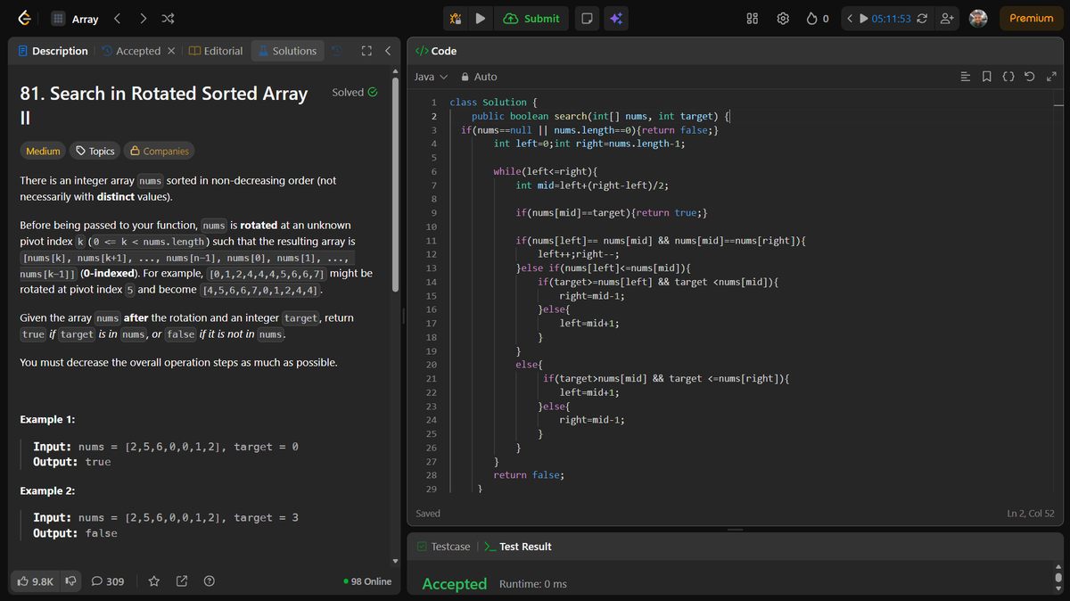
Task: Click the Ln 2, Col 52 indicator
Action: coord(1030,514)
